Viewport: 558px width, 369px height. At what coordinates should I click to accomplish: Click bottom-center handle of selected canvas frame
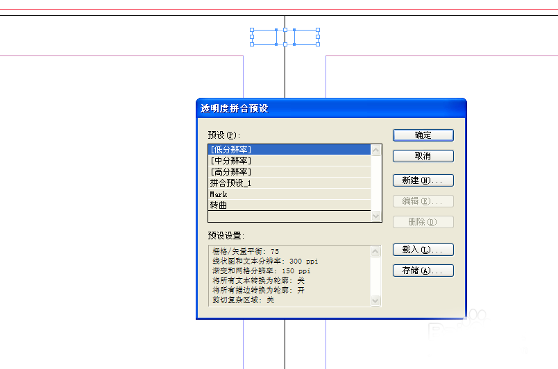pyautogui.click(x=285, y=44)
